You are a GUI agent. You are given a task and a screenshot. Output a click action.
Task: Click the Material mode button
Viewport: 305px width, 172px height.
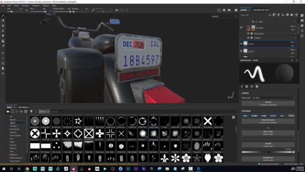click(x=268, y=121)
